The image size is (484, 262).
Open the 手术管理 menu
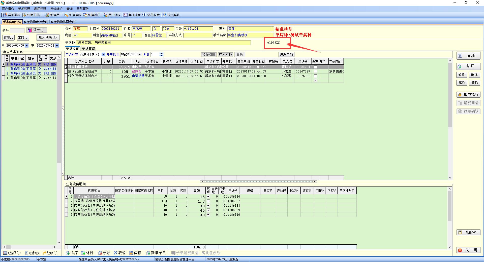[x=24, y=9]
